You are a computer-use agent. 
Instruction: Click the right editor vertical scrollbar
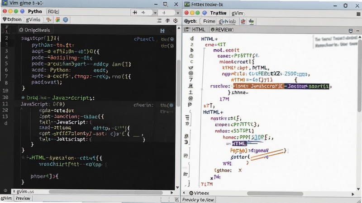pos(360,75)
